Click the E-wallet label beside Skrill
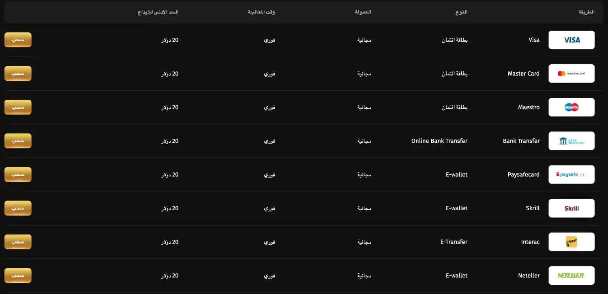 click(457, 208)
